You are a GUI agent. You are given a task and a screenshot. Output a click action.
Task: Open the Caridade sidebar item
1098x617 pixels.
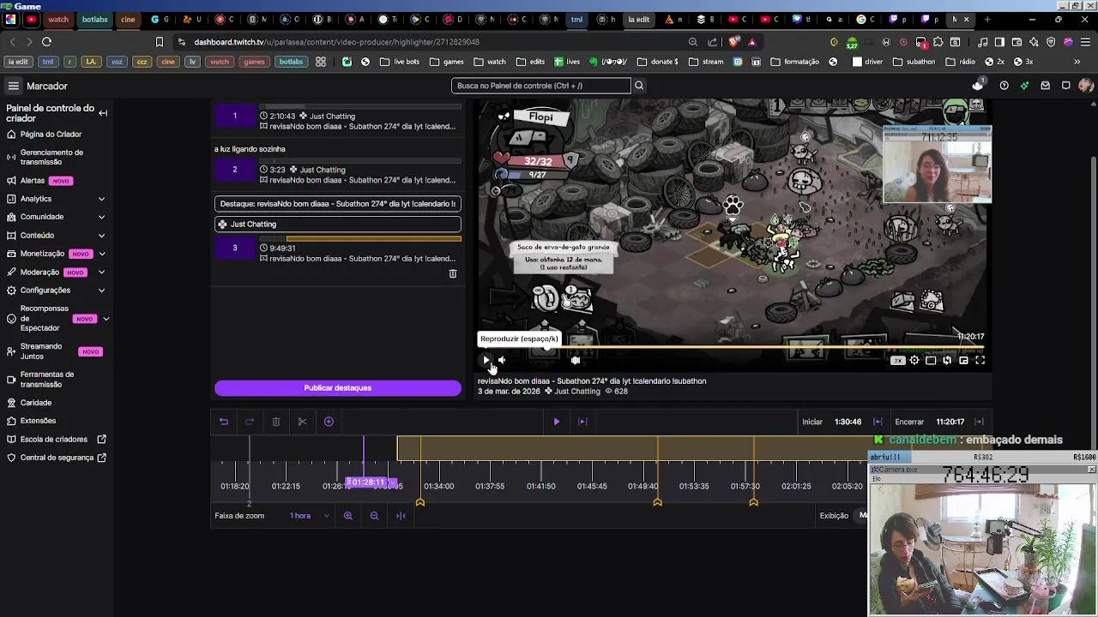click(36, 403)
